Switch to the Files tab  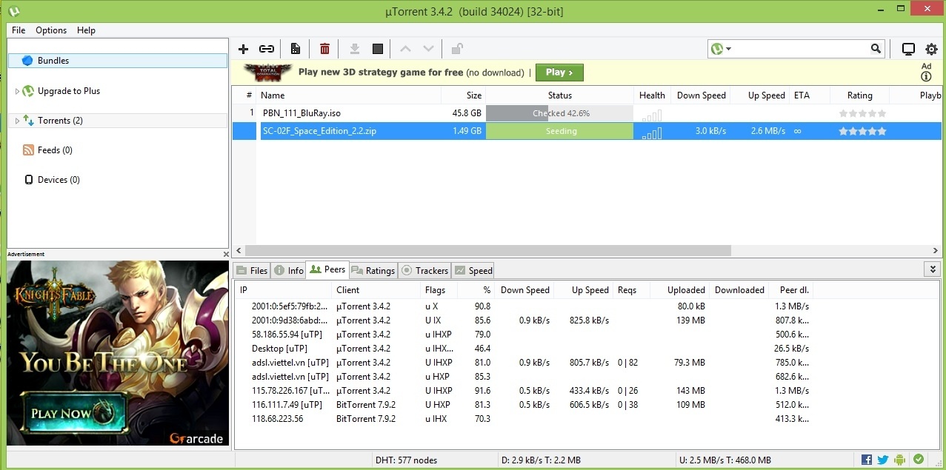[x=252, y=270]
